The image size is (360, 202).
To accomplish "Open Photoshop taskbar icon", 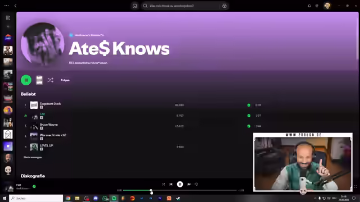I will tap(151, 198).
